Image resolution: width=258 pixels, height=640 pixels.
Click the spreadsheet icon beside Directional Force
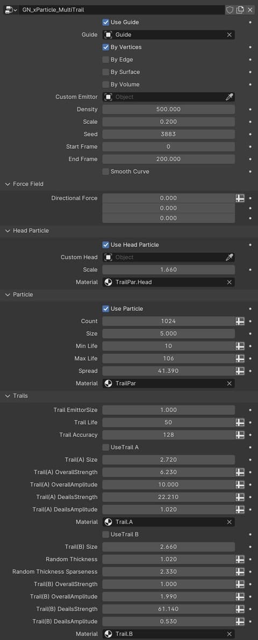point(240,198)
